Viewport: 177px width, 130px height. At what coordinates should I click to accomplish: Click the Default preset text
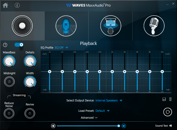click(x=100, y=111)
